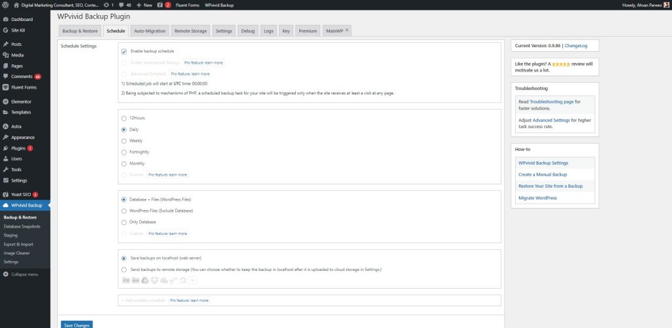Click the Dashboard sidebar icon

pyautogui.click(x=5, y=19)
